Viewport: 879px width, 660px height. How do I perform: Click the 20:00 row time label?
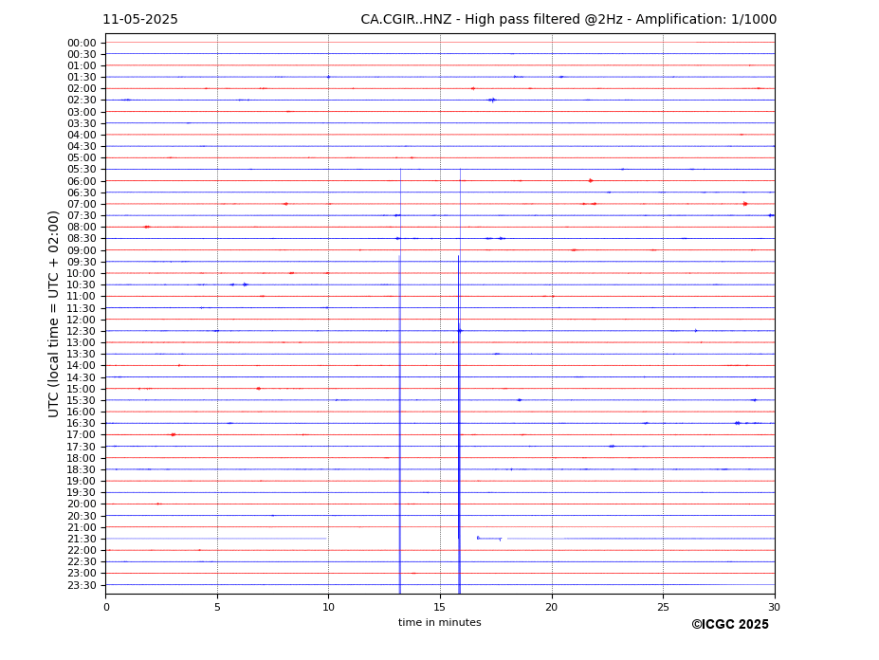tap(82, 504)
